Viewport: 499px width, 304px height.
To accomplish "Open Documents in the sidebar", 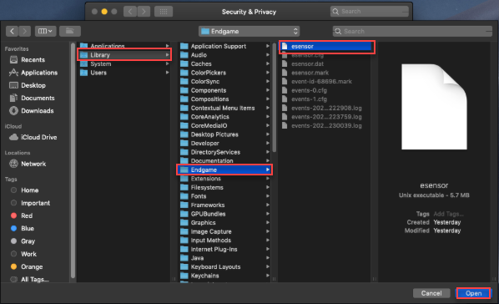I will pos(32,99).
